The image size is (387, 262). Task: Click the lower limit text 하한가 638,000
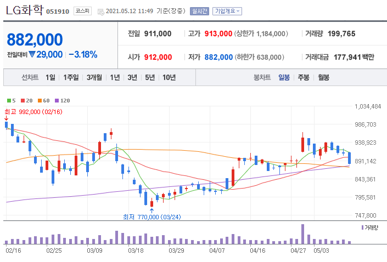[259, 57]
